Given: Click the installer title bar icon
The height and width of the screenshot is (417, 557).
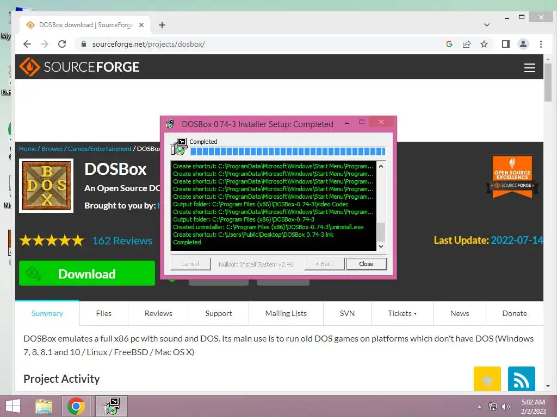Looking at the screenshot, I should point(170,124).
